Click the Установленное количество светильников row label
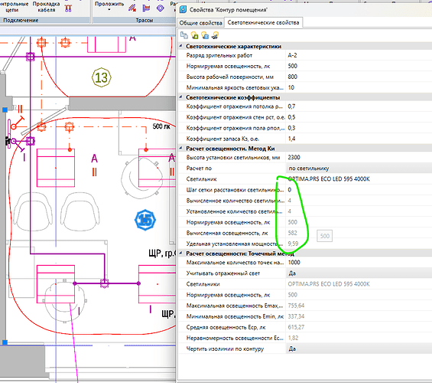Image resolution: width=432 pixels, height=383 pixels. [x=235, y=211]
